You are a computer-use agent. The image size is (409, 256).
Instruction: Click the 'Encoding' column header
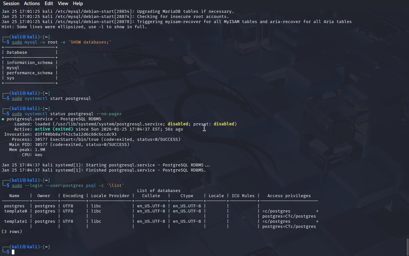tap(73, 196)
